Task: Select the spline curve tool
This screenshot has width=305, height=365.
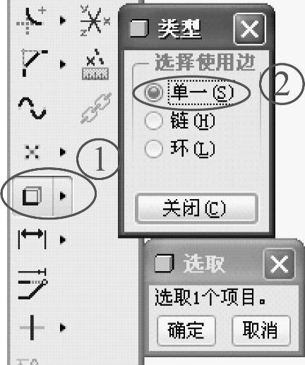Action: [x=32, y=108]
